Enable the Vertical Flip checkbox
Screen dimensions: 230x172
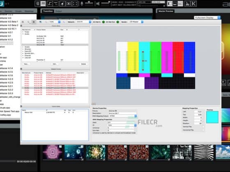[x=203, y=127]
